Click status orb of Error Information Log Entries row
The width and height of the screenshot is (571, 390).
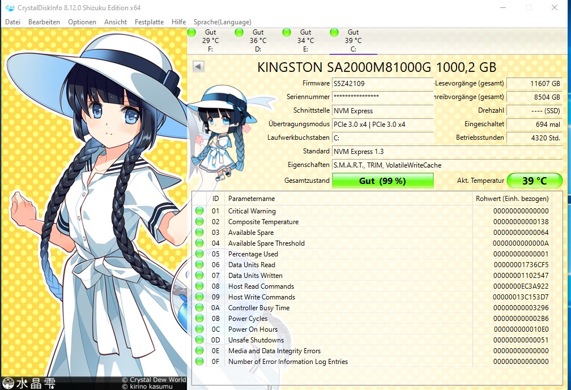[199, 361]
